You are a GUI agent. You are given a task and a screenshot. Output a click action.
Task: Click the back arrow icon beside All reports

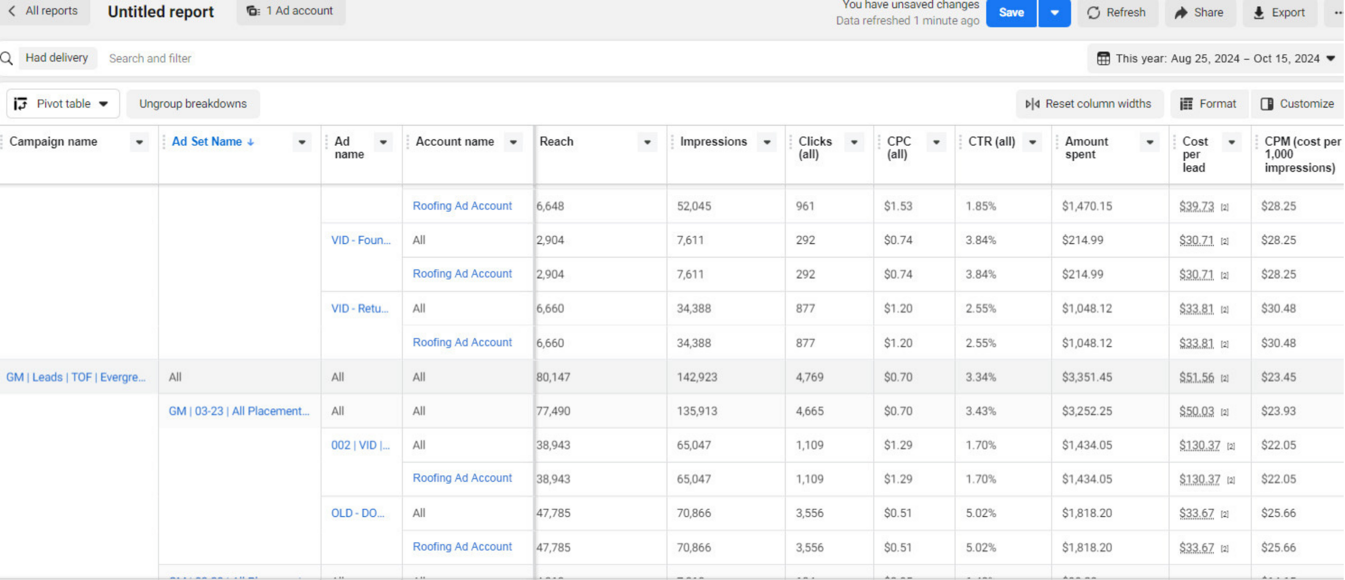tap(12, 11)
